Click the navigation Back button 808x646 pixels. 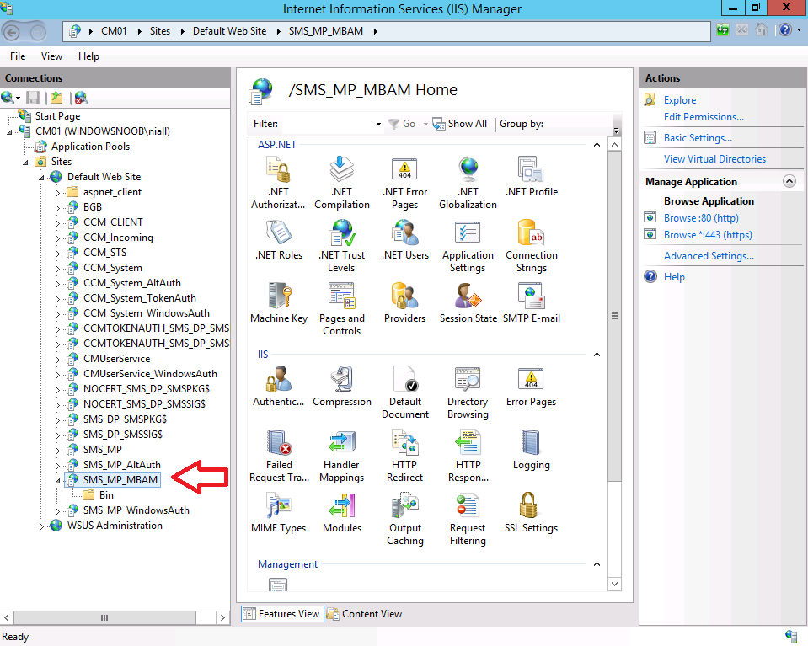click(x=11, y=33)
